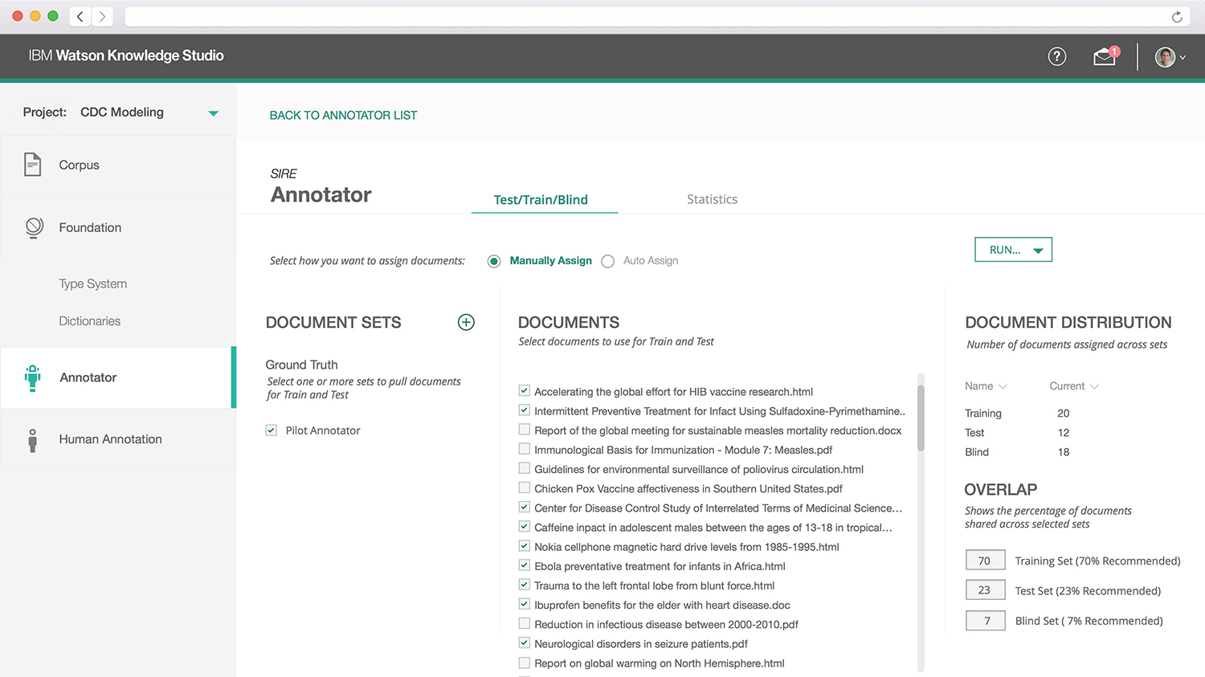Open the CDC Modeling project dropdown

(x=213, y=113)
